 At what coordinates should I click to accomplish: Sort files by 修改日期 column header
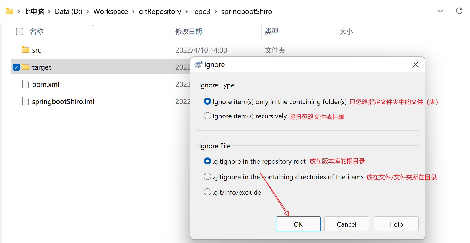point(189,32)
